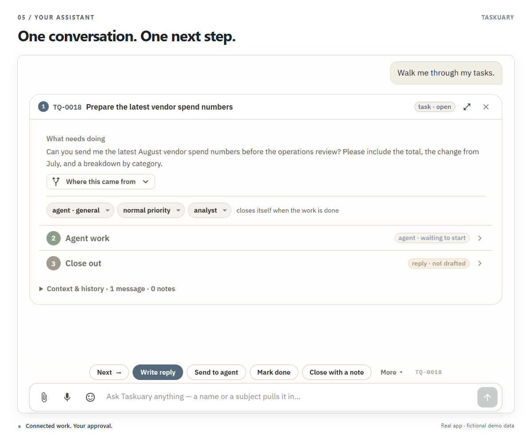Open the More actions menu
Screen dimensions: 532x447
[x=391, y=372]
